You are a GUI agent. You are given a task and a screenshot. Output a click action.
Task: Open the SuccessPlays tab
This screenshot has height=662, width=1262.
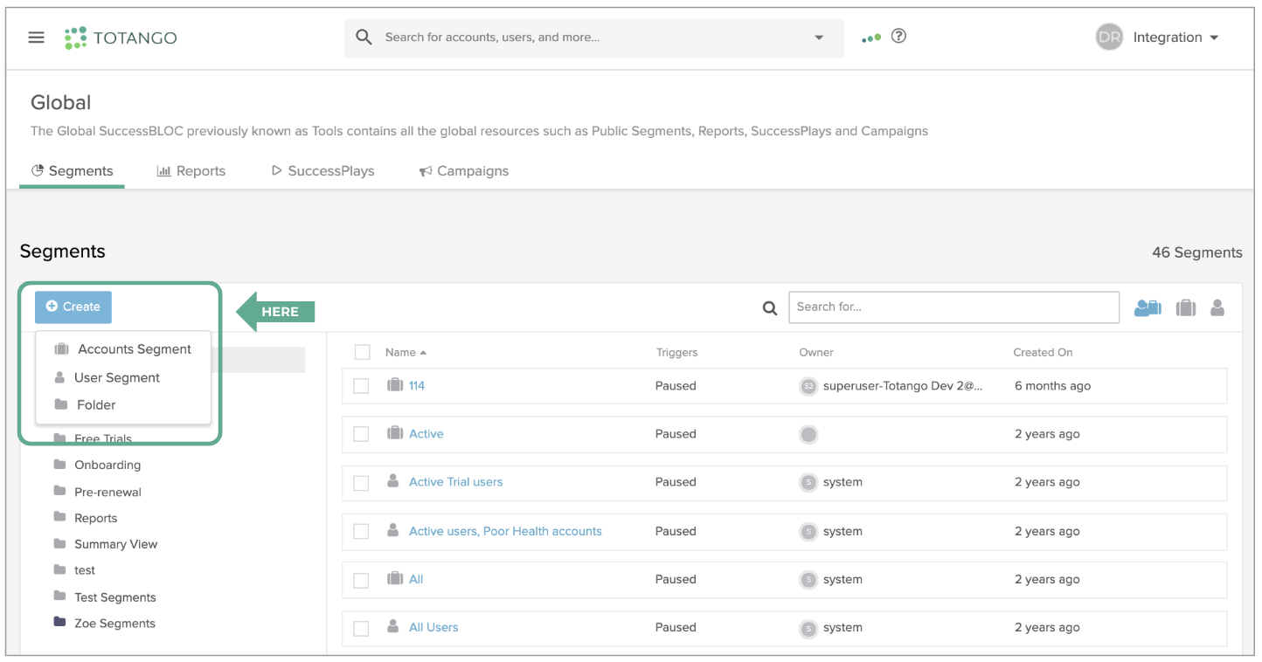[x=322, y=171]
